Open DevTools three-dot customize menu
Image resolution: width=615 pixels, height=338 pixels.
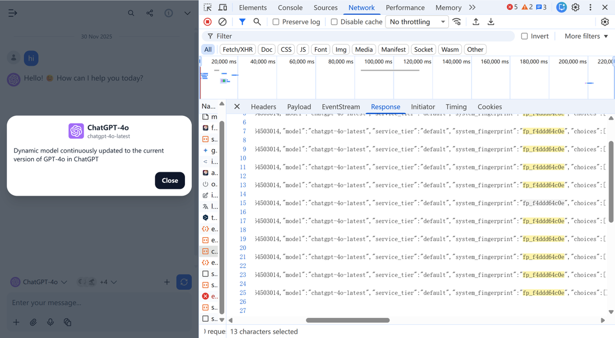point(590,7)
